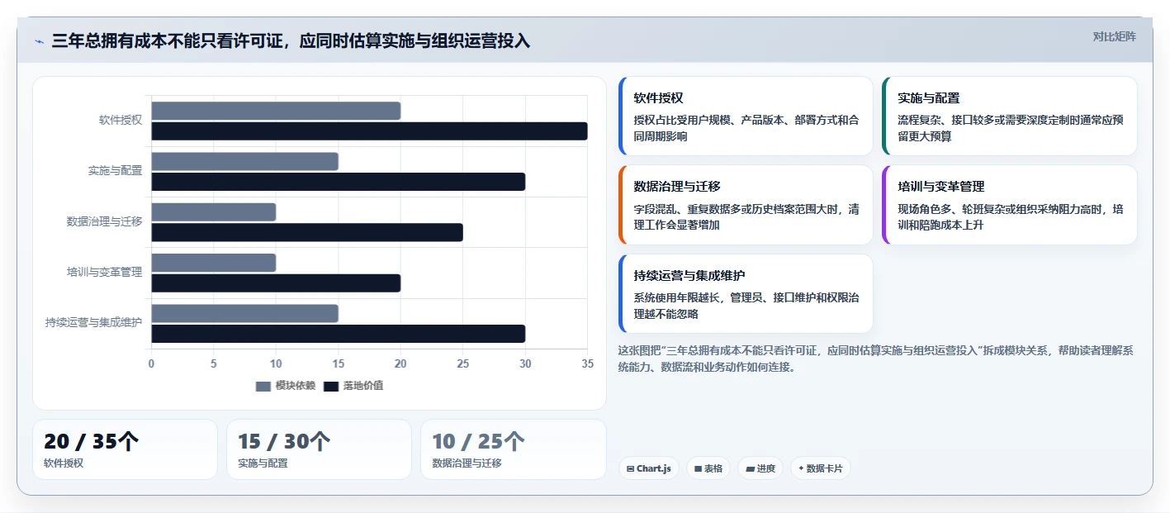This screenshot has height=513, width=1170.
Task: Click the 20 / 35个 stat card
Action: tap(125, 449)
